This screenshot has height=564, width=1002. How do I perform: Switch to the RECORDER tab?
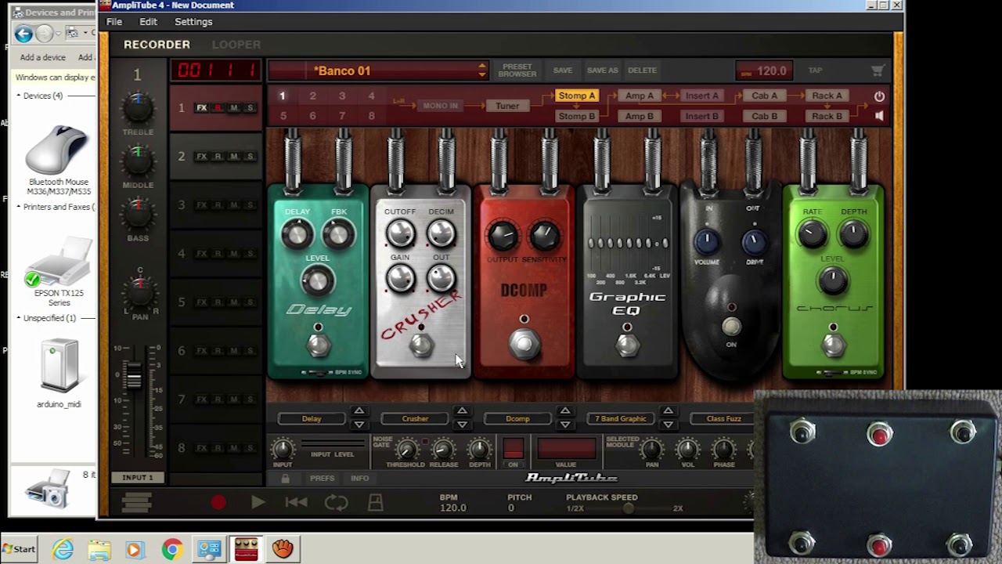coord(157,45)
